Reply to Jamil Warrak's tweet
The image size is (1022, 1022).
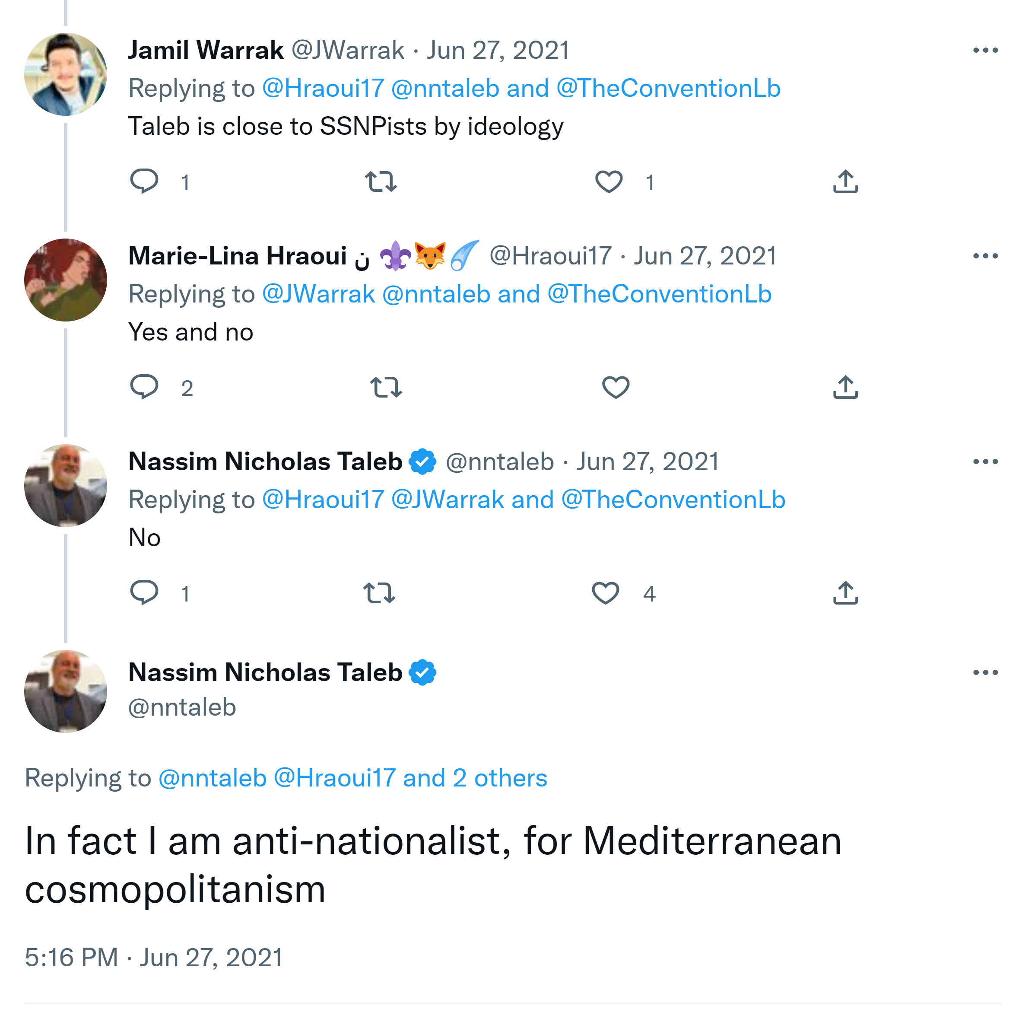pos(144,181)
